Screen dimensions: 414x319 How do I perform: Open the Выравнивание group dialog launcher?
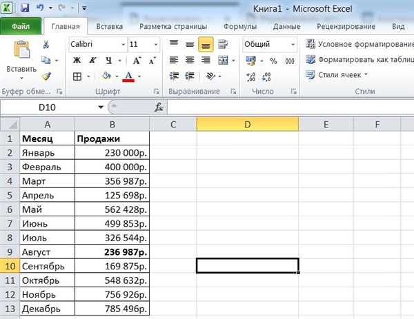[x=233, y=92]
